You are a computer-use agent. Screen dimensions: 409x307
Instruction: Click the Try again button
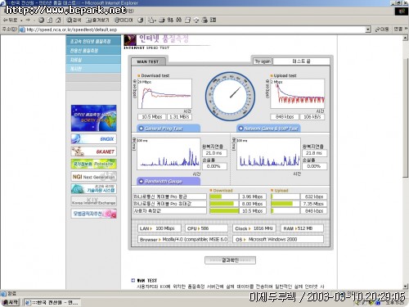pyautogui.click(x=263, y=61)
